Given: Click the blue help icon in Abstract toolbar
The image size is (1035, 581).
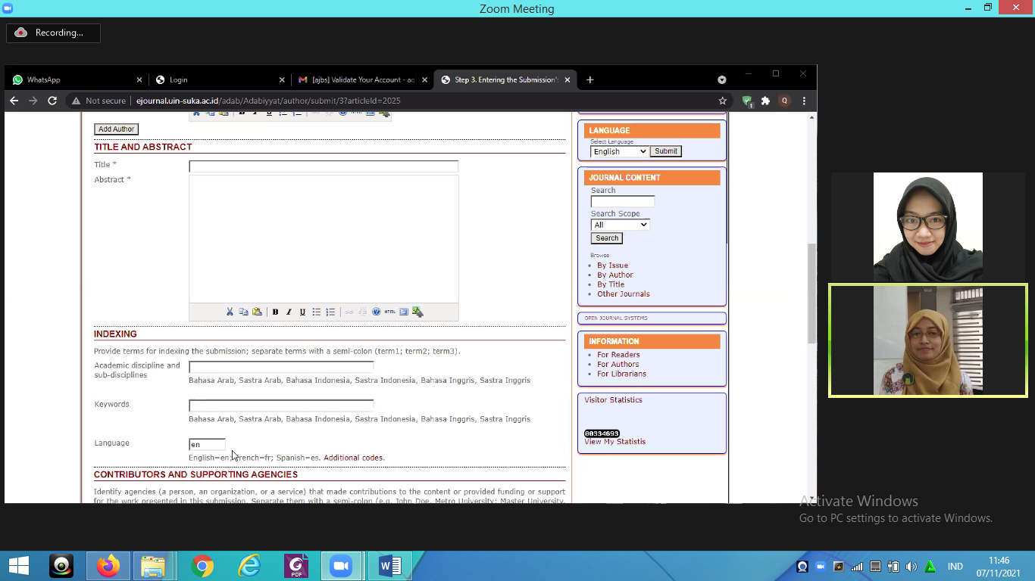Looking at the screenshot, I should pos(376,312).
